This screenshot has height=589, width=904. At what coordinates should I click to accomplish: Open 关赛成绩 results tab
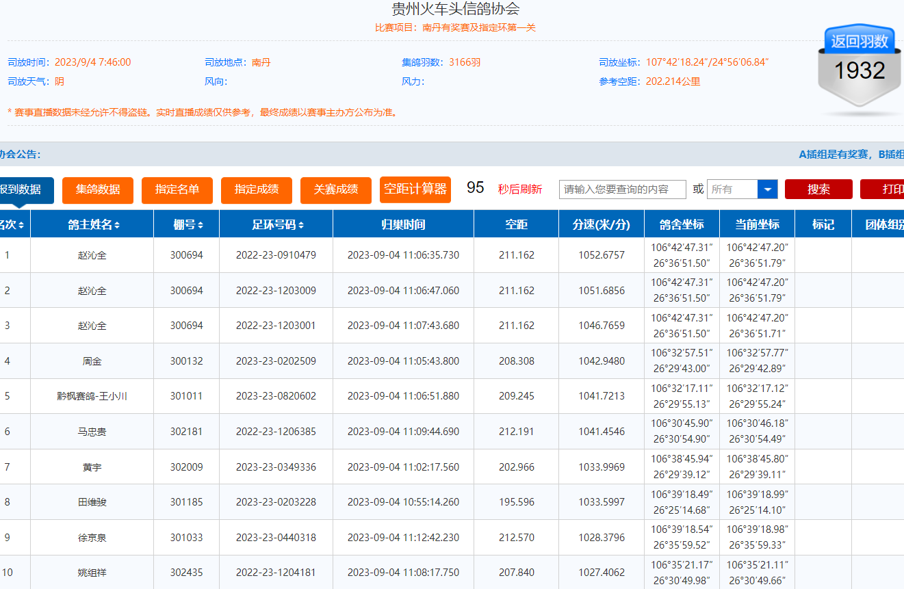[x=336, y=189]
